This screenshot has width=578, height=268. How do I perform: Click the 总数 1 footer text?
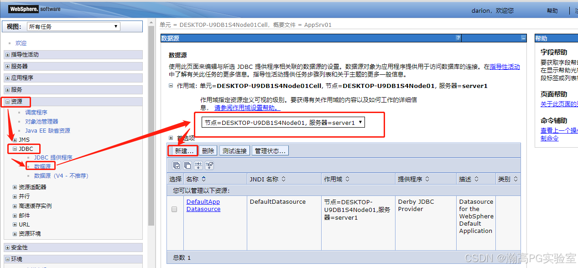182,258
